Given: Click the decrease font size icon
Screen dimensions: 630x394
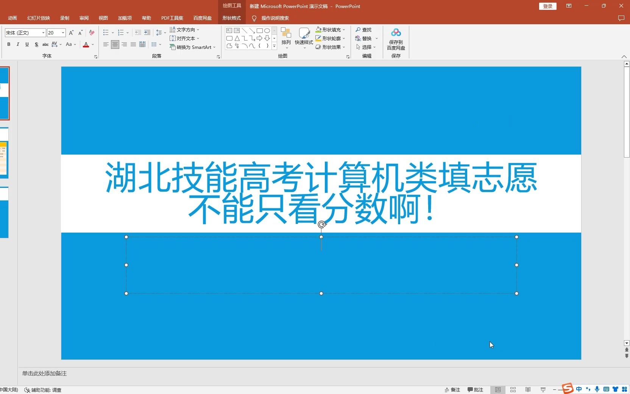Looking at the screenshot, I should 80,33.
